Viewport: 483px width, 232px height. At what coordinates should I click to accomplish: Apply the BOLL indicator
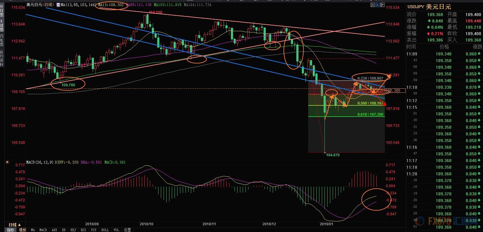(105, 230)
